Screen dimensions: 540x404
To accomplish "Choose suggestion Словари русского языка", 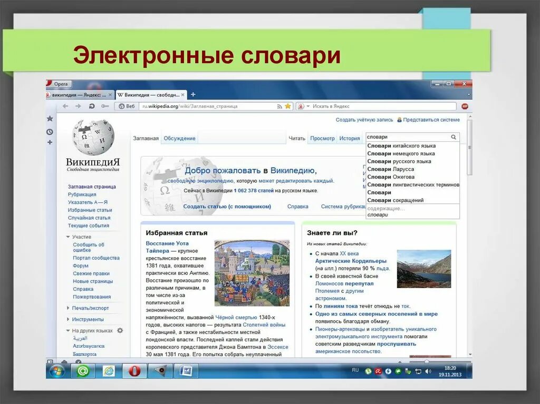I will (x=412, y=161).
